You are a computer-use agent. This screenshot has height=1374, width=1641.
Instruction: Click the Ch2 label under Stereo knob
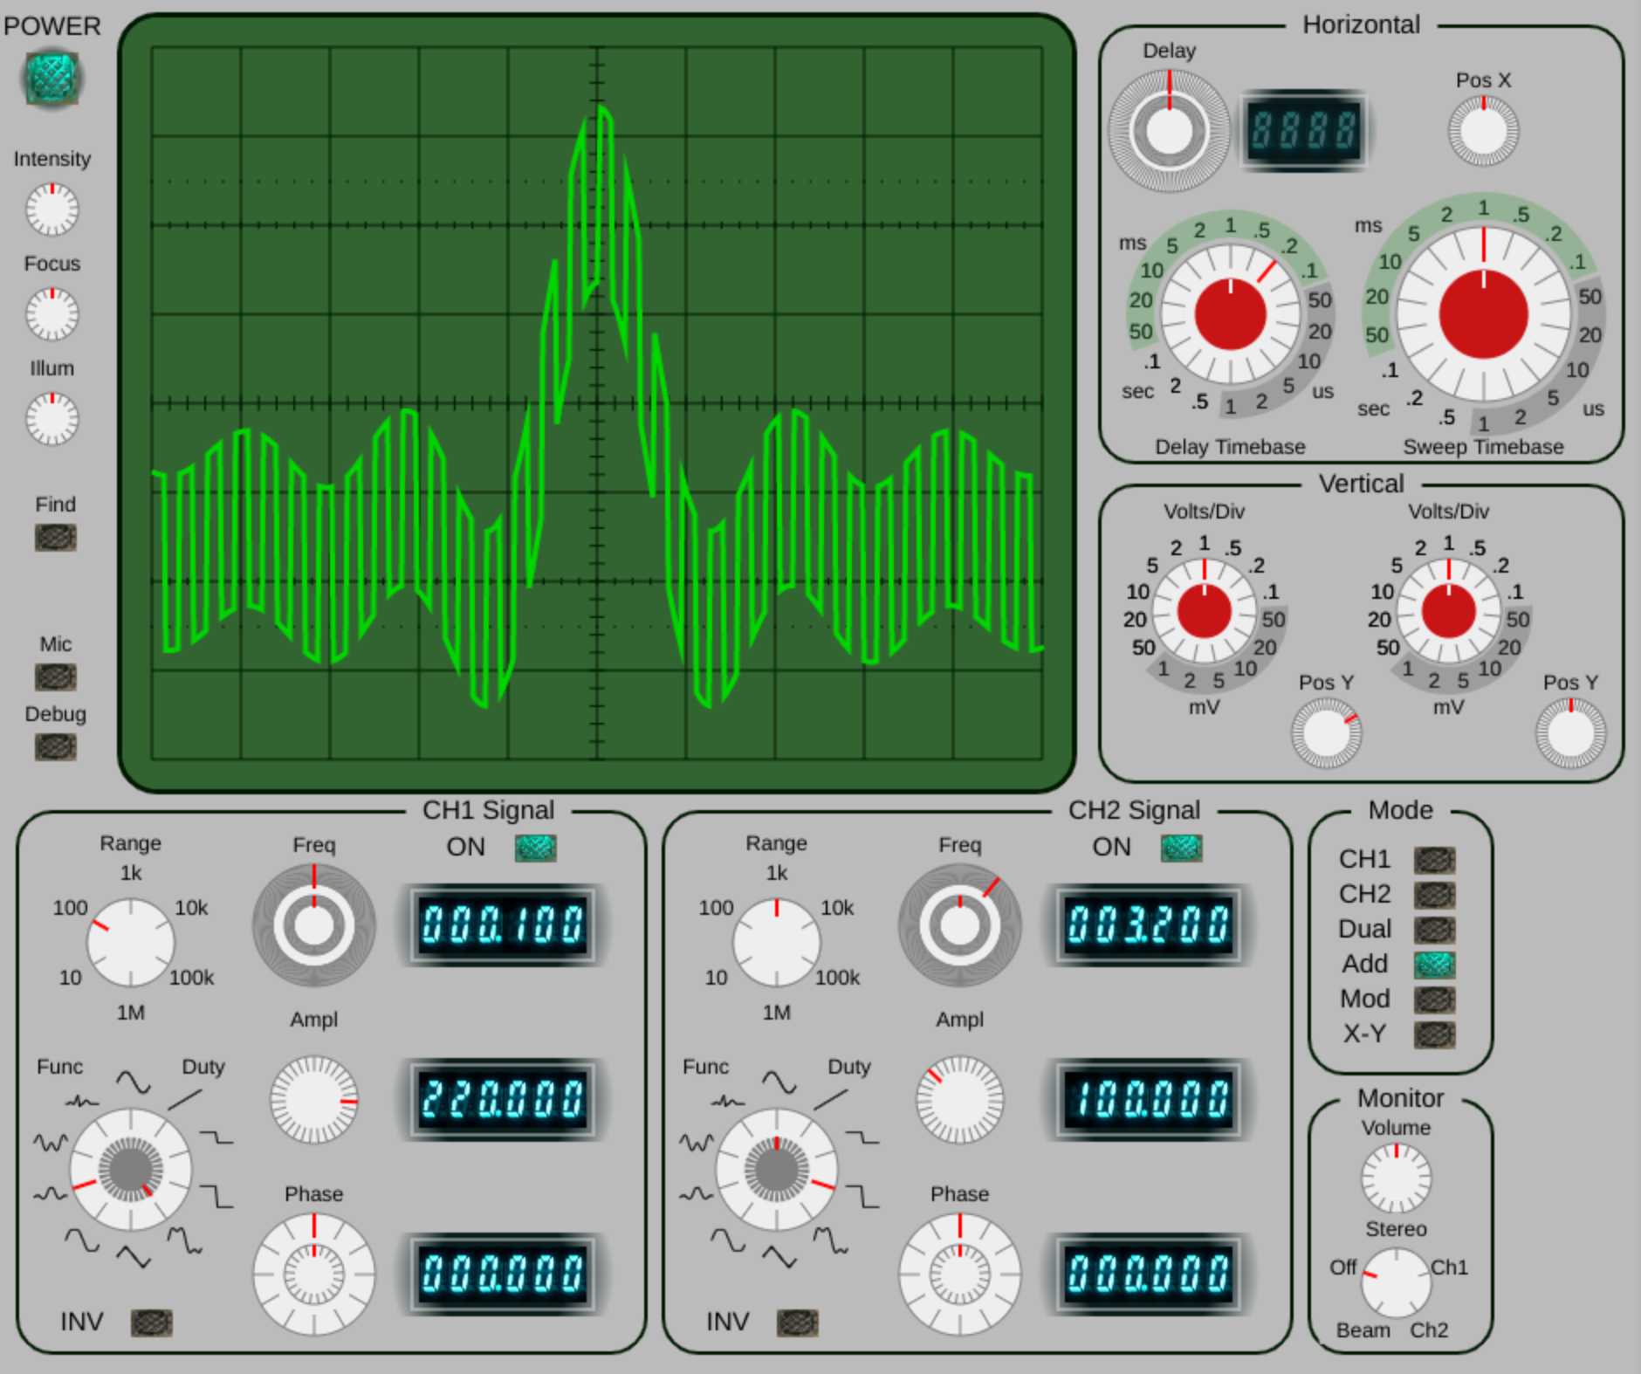(x=1429, y=1330)
